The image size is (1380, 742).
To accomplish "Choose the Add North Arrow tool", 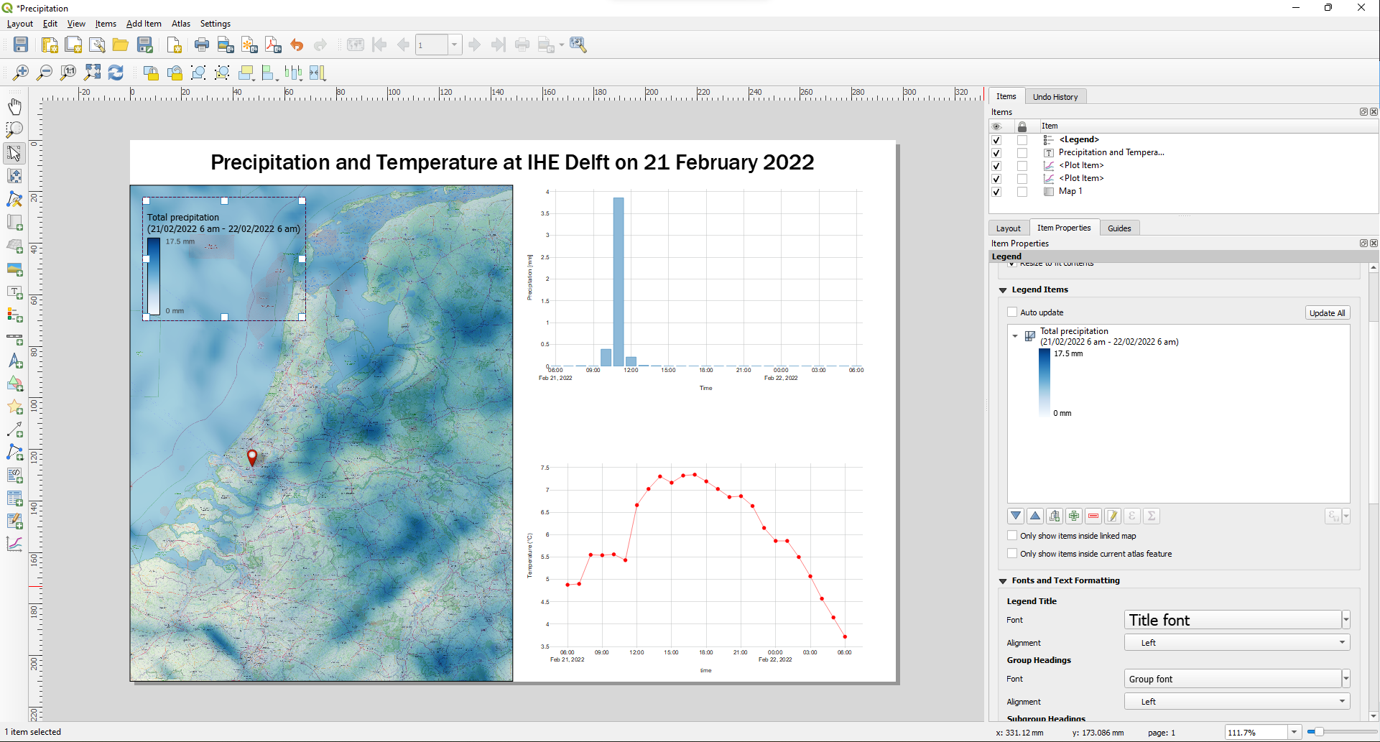I will coord(15,361).
